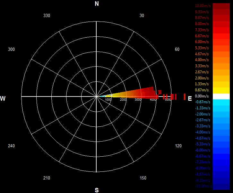Screen dimensions: 233x193
Task: Select the negative -6.67m/s legend label
Action: coord(203,156)
